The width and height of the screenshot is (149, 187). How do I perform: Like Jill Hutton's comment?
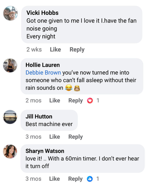[55, 137]
